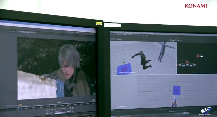
Task: Select the move tool icon above the 3D viewport
Action: click(173, 40)
